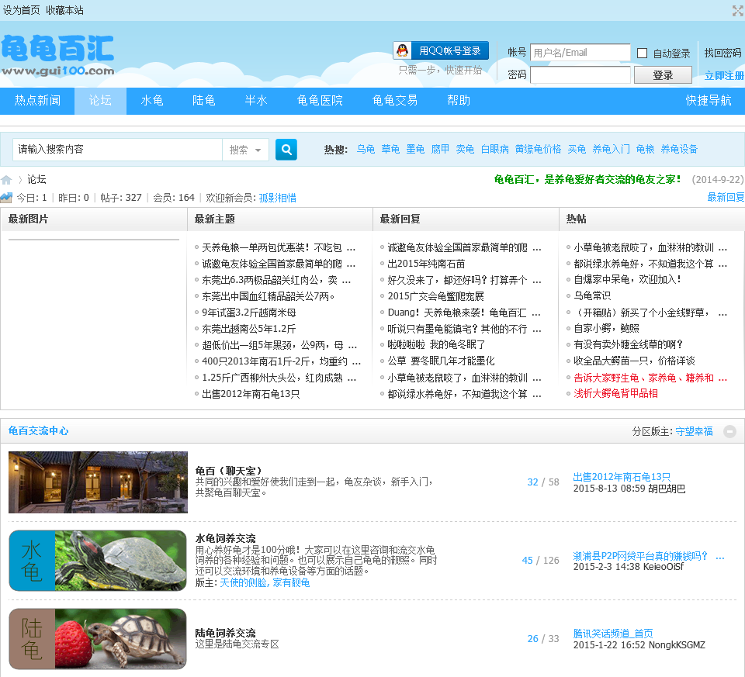The height and width of the screenshot is (677, 745).
Task: Click the widescreen toggle icon at top right
Action: [737, 10]
